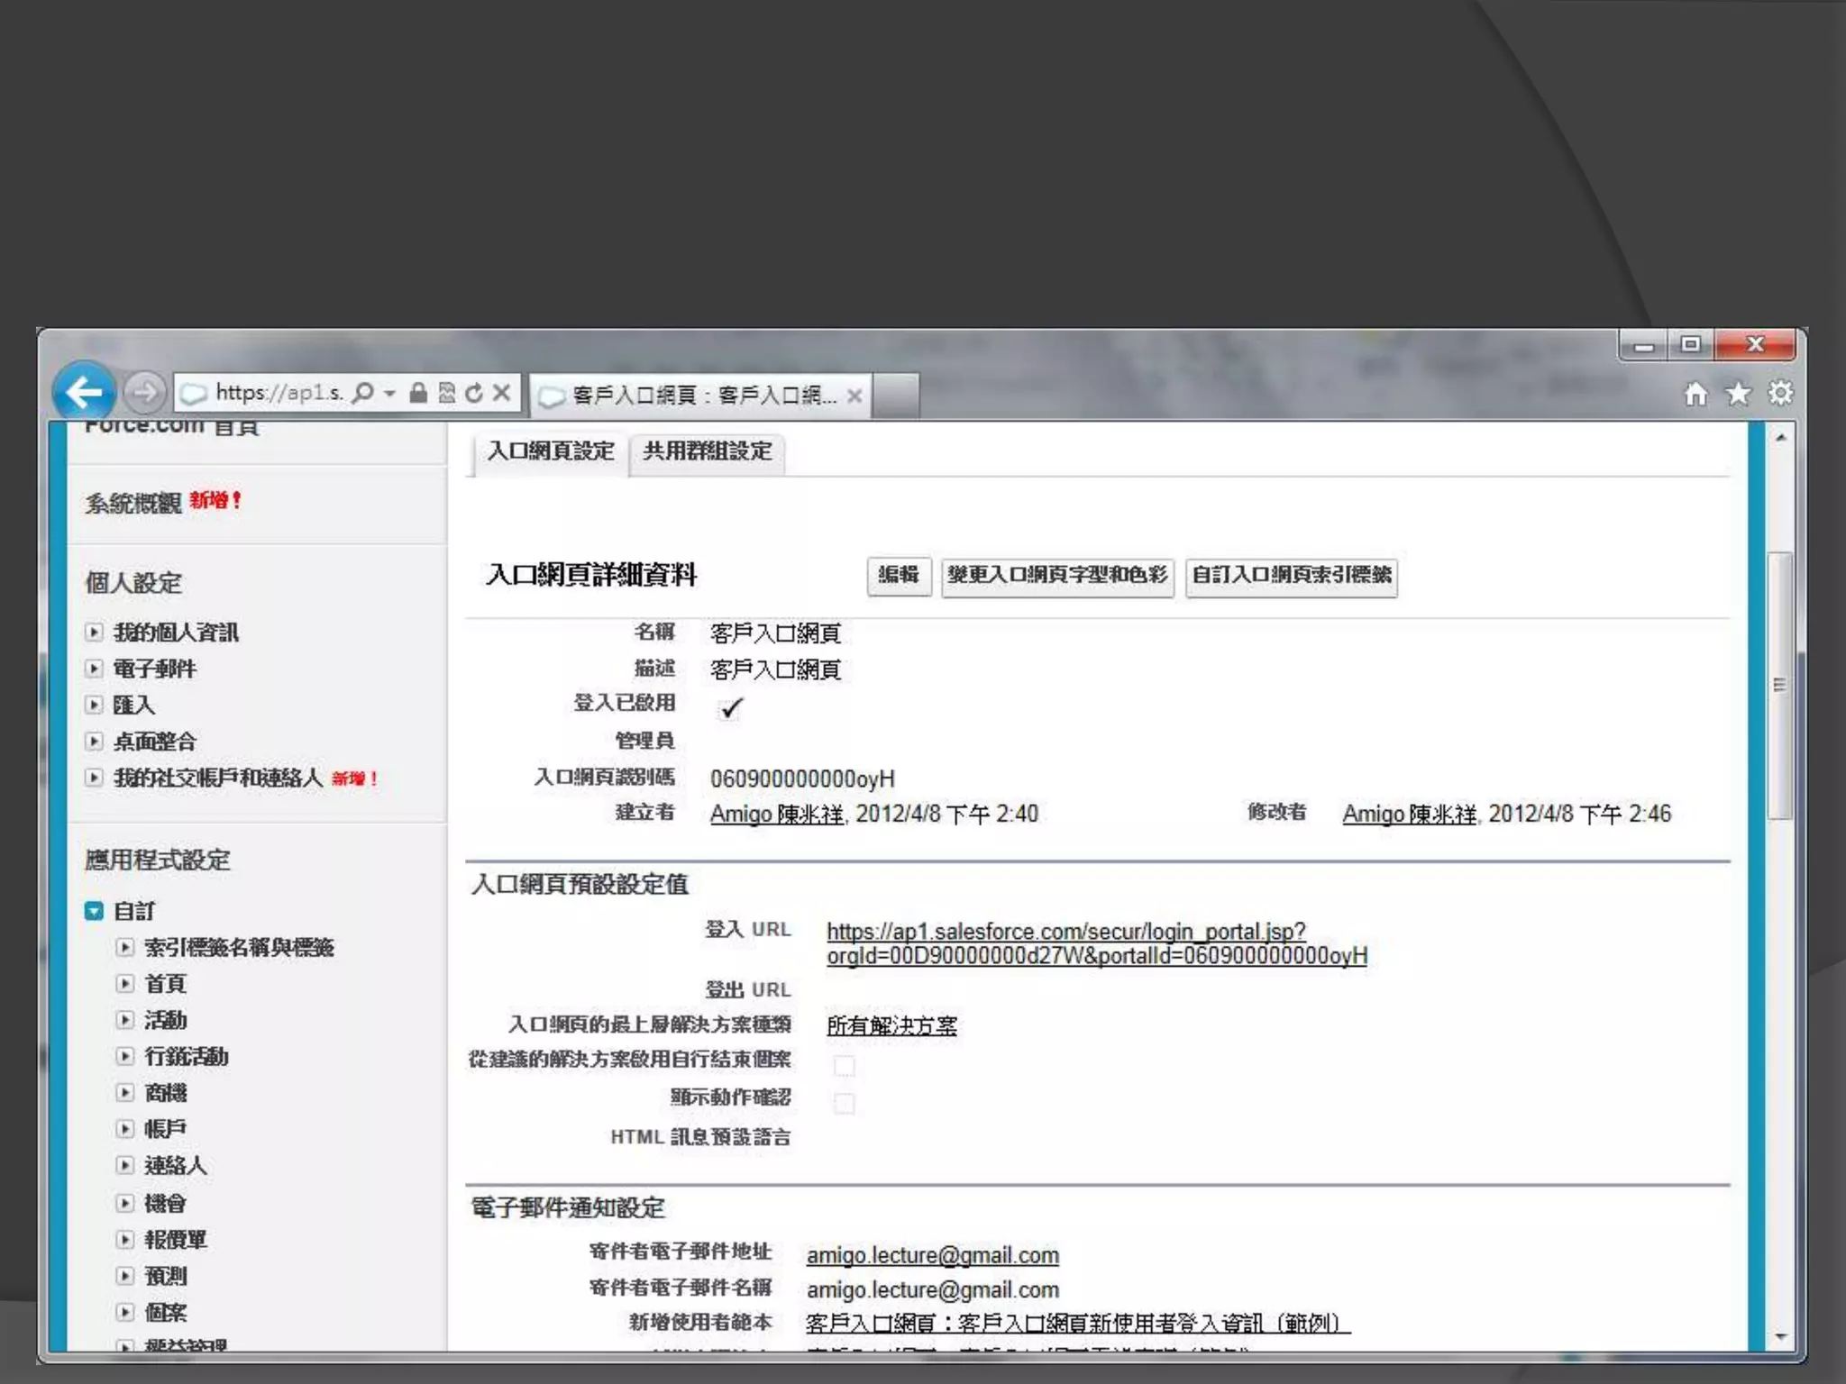1846x1384 pixels.
Task: Click the browser forward arrow button
Action: tap(143, 393)
